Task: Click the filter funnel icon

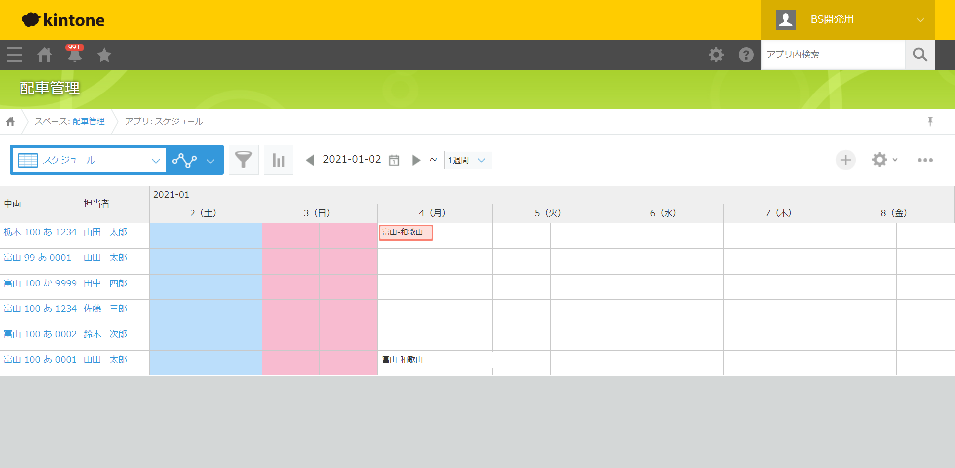Action: click(x=243, y=160)
